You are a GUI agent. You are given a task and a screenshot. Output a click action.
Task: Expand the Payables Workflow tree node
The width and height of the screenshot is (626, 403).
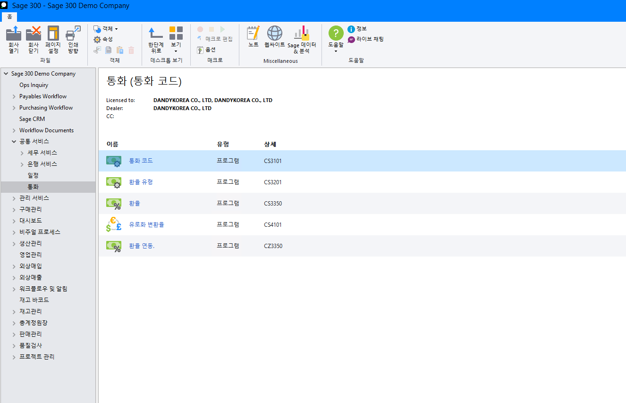14,96
